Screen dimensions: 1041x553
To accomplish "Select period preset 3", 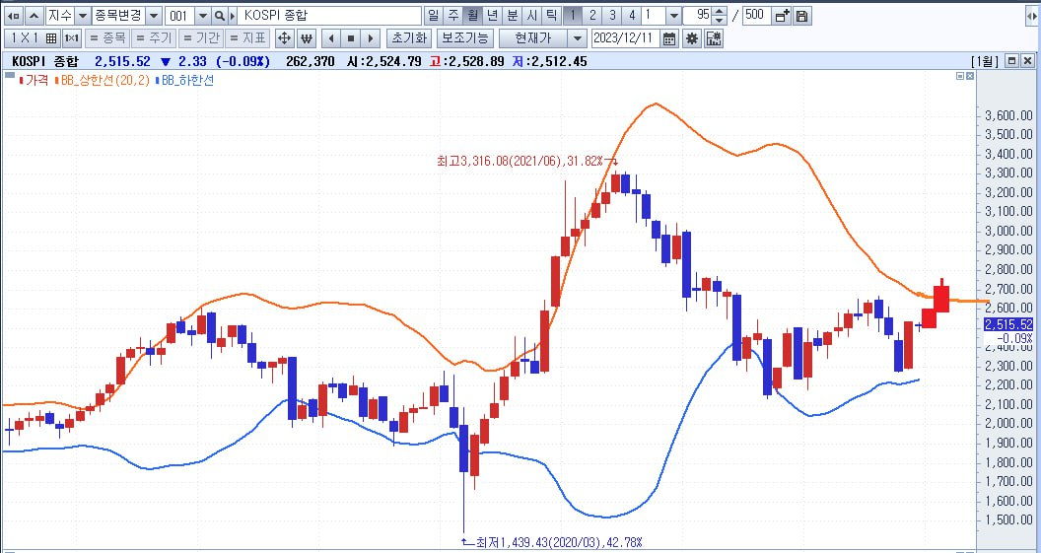I will pyautogui.click(x=612, y=15).
